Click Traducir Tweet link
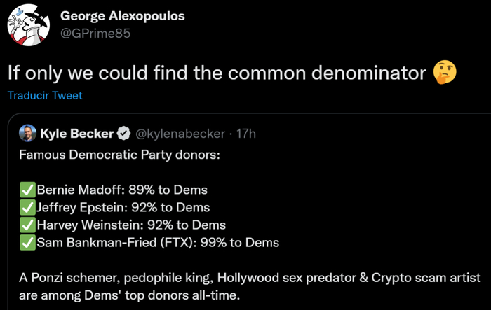Screen dimensions: 491x310 [45, 96]
